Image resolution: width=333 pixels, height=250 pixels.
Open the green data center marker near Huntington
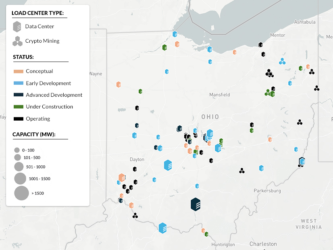pyautogui.click(x=206, y=234)
